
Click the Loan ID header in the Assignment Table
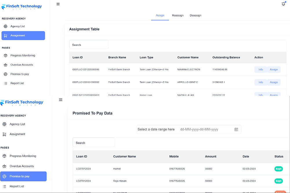pos(77,57)
